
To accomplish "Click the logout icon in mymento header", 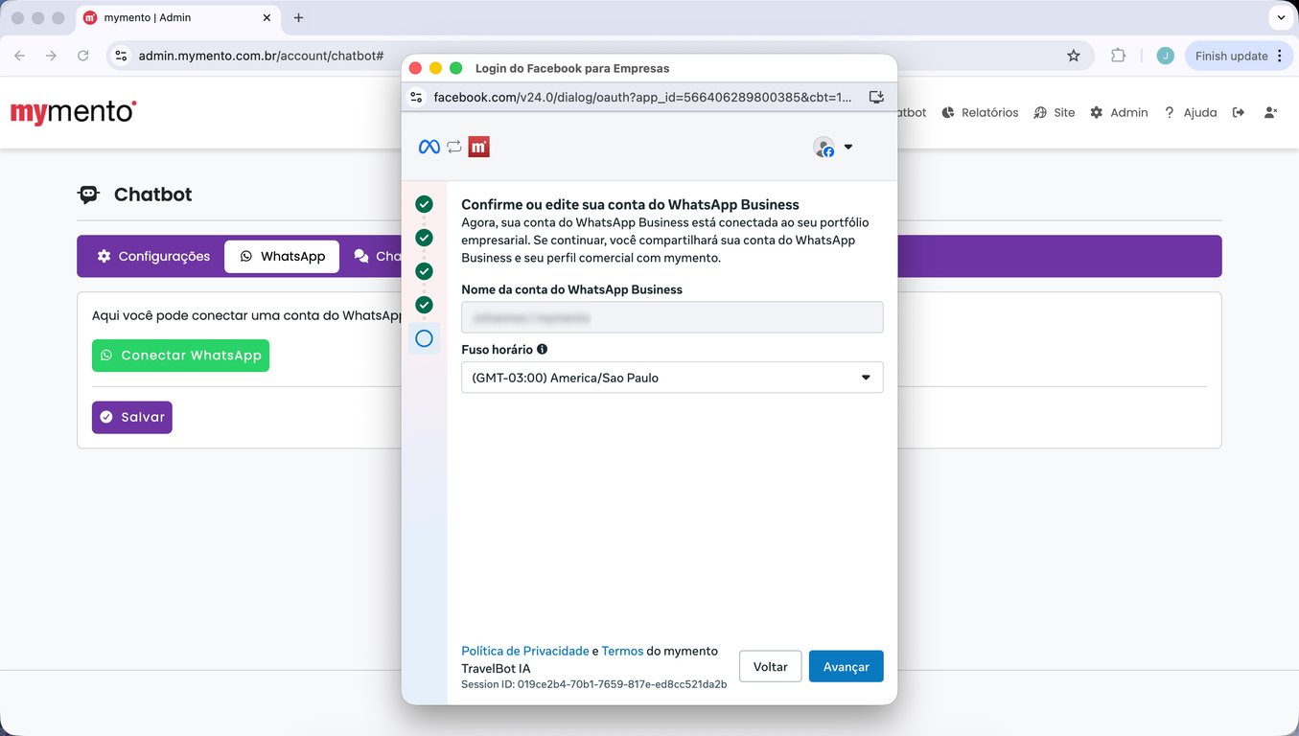I will coord(1239,113).
